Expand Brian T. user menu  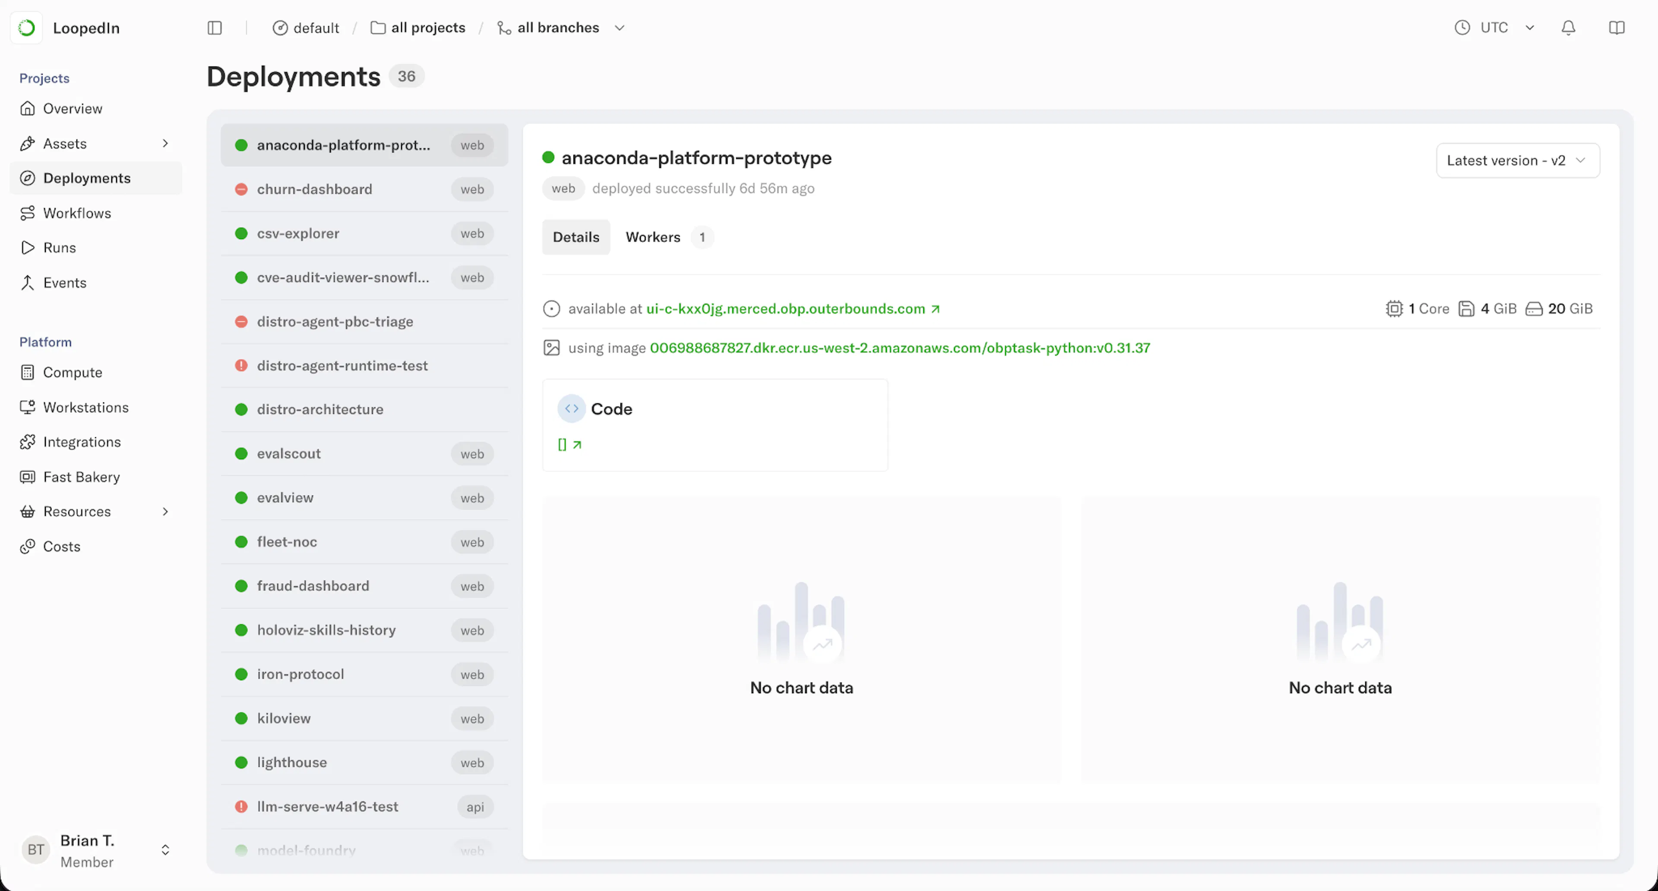point(95,850)
